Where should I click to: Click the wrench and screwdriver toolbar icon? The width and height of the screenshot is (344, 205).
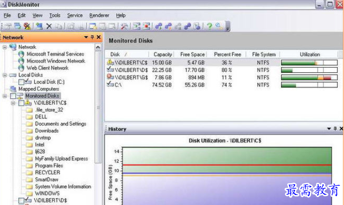click(x=124, y=26)
